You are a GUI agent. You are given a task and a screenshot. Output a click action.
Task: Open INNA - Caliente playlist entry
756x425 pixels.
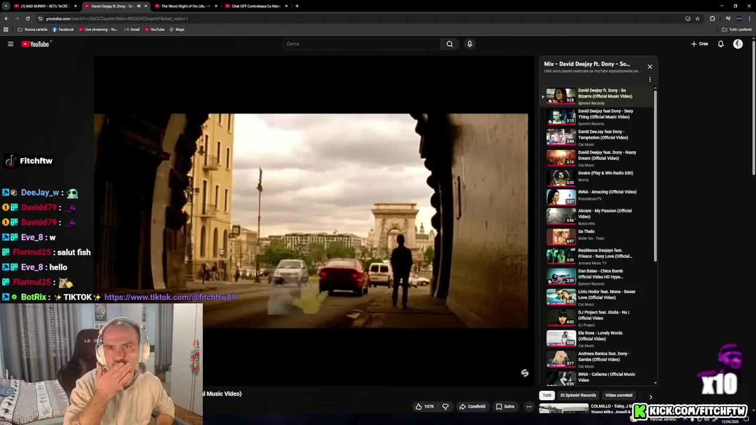coord(597,378)
